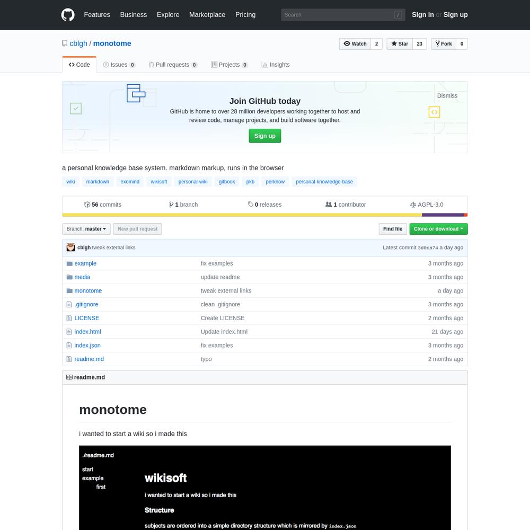View the stargazers count 23
530x530 pixels.
click(419, 44)
